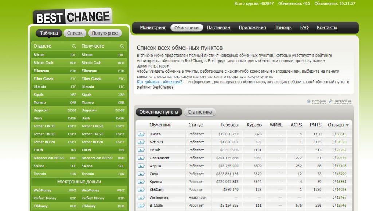Viewport: 373px width, 211px height.
Task: Sort exchangers by the Резервы column header
Action: (229, 125)
